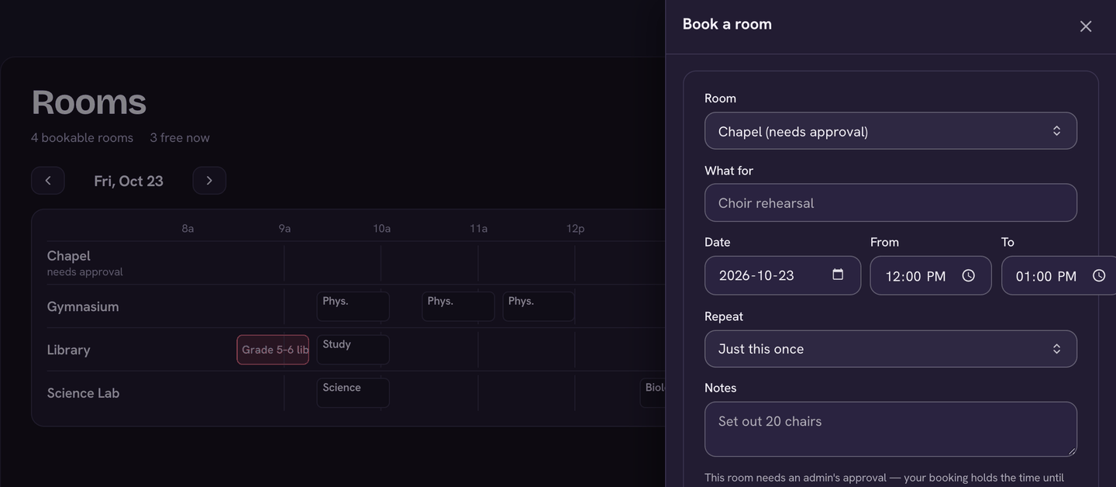Open the Library Study booking

point(353,350)
